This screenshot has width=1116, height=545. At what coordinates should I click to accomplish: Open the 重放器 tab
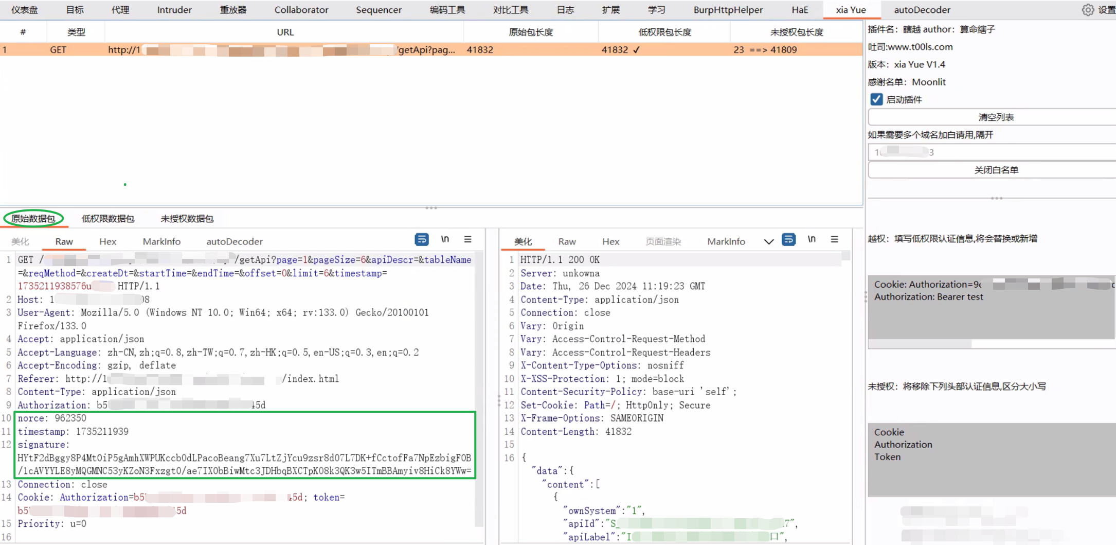233,10
